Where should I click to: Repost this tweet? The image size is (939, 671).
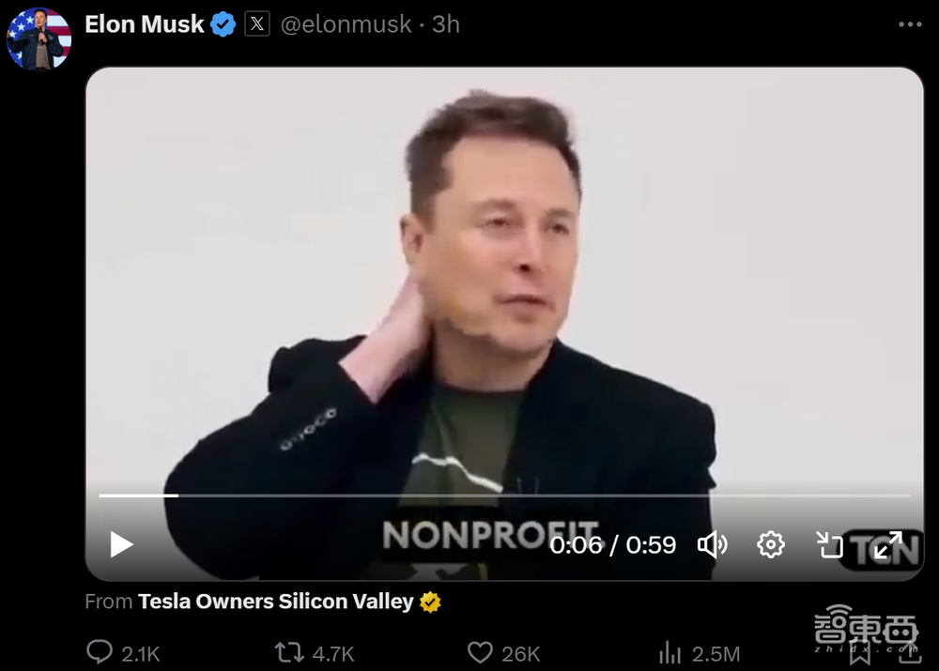pos(289,652)
